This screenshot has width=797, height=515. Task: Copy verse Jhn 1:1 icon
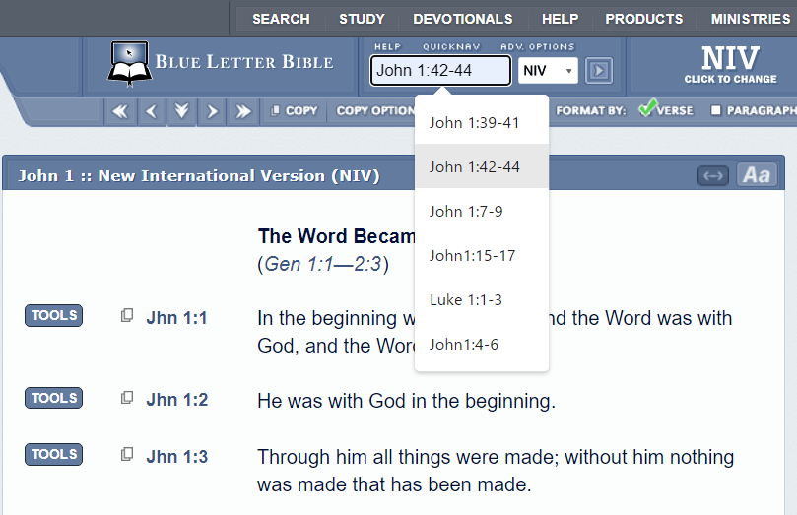127,315
